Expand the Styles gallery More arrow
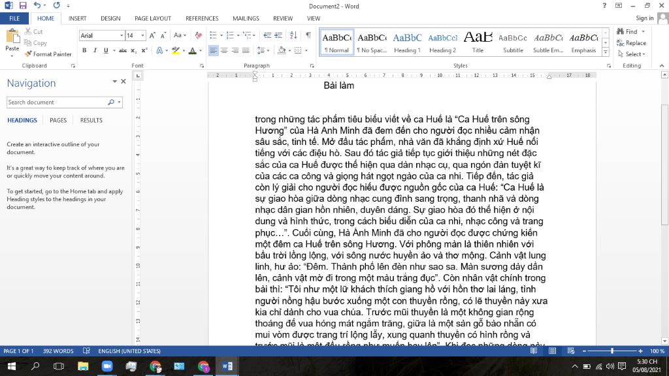Viewport: 669px width, 376px height. (x=606, y=52)
